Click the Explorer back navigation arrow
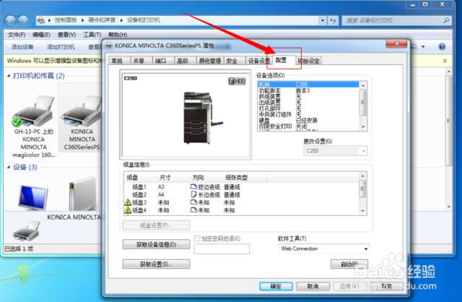This screenshot has height=302, width=462. (11, 21)
